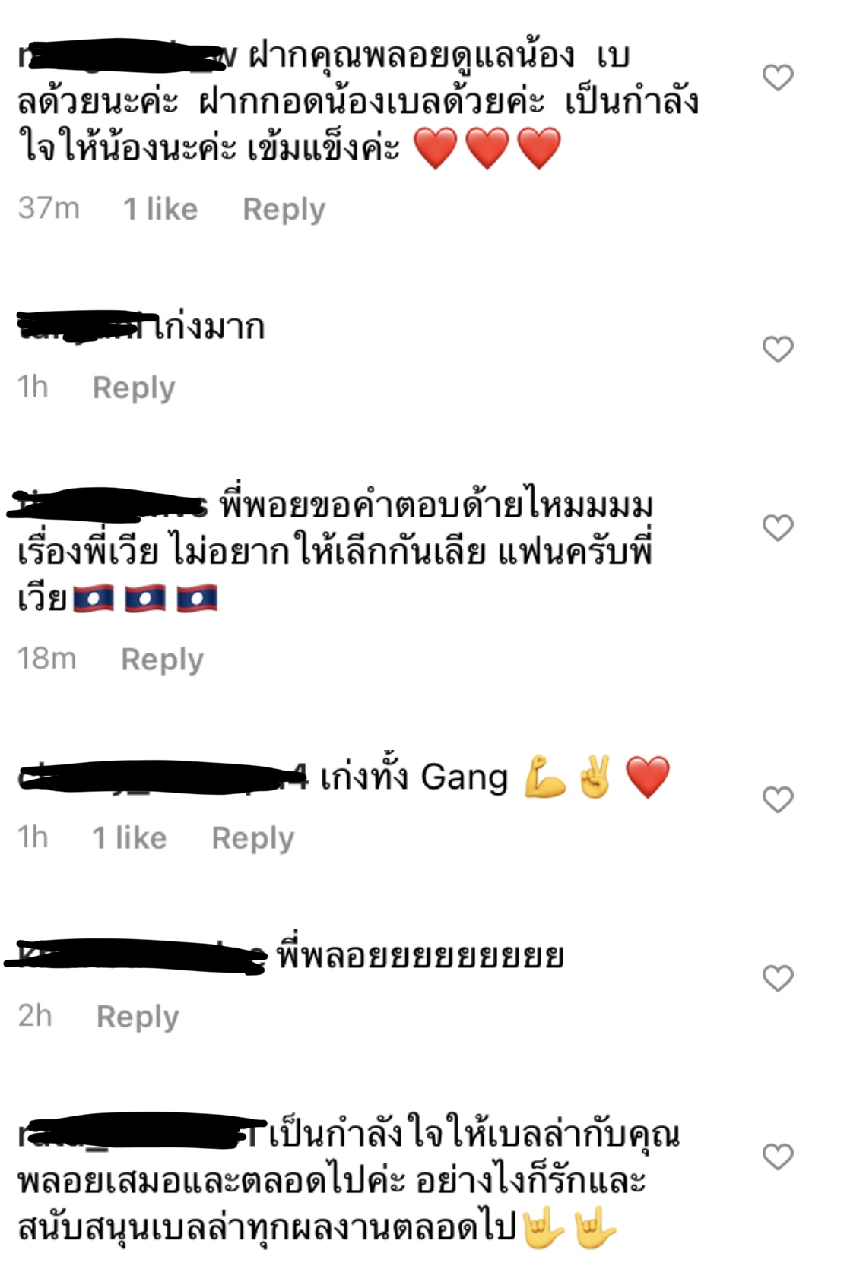Tap the heart on the 18m comment

tap(778, 528)
